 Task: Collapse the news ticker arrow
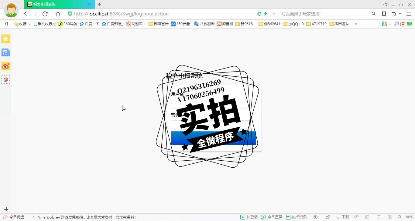(34, 217)
